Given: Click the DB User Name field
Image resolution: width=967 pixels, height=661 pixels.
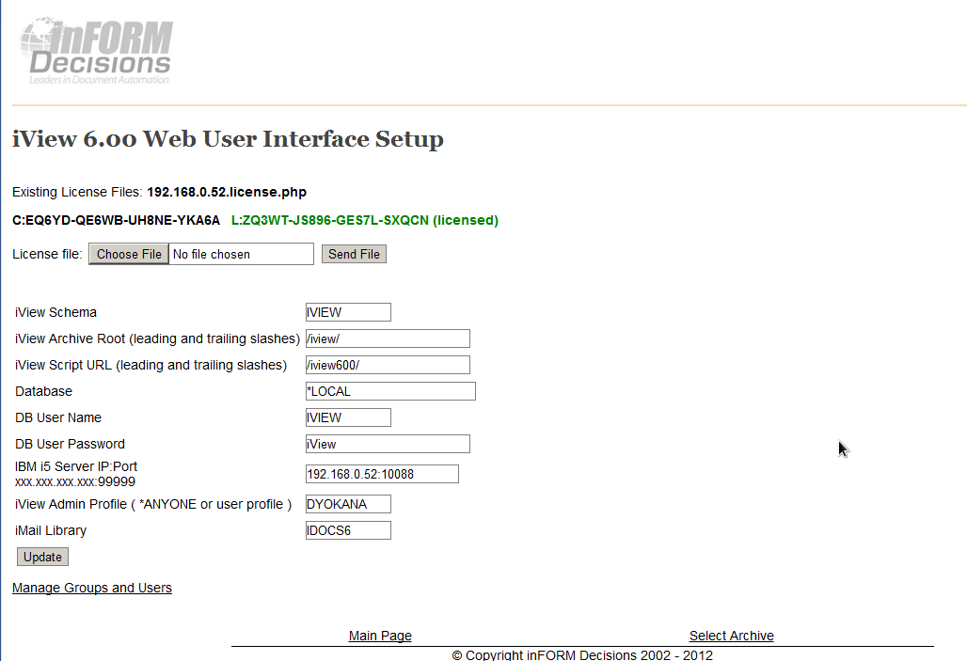Looking at the screenshot, I should [x=348, y=417].
